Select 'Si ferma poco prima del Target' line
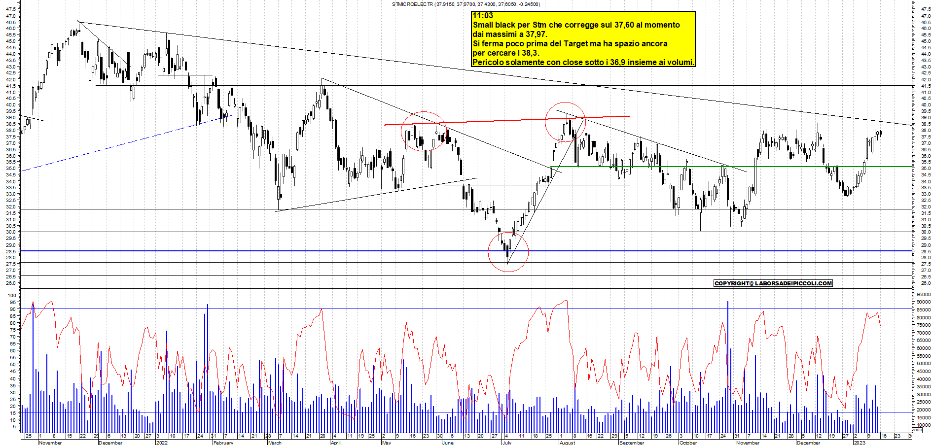The width and height of the screenshot is (932, 445). point(570,44)
